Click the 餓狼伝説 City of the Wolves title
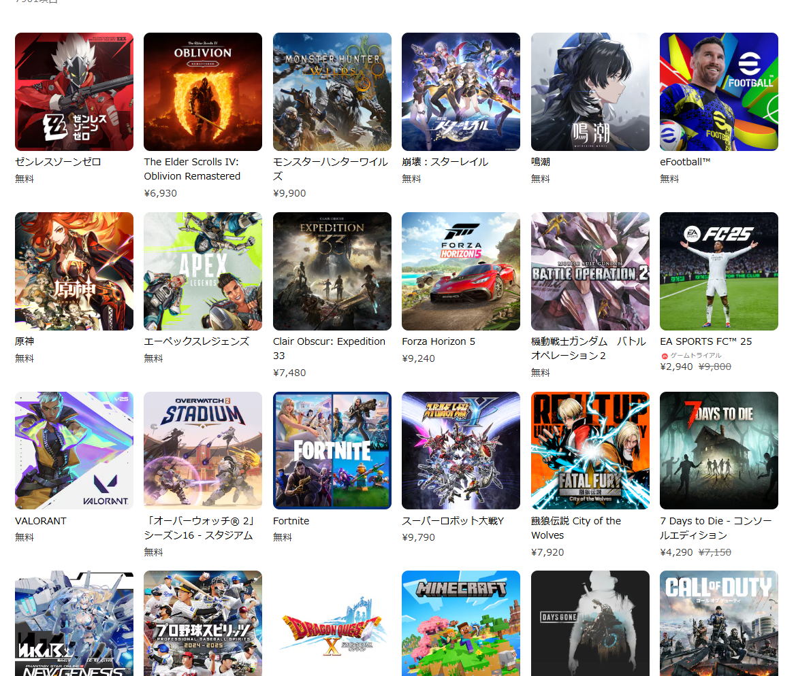796x676 pixels. point(576,528)
